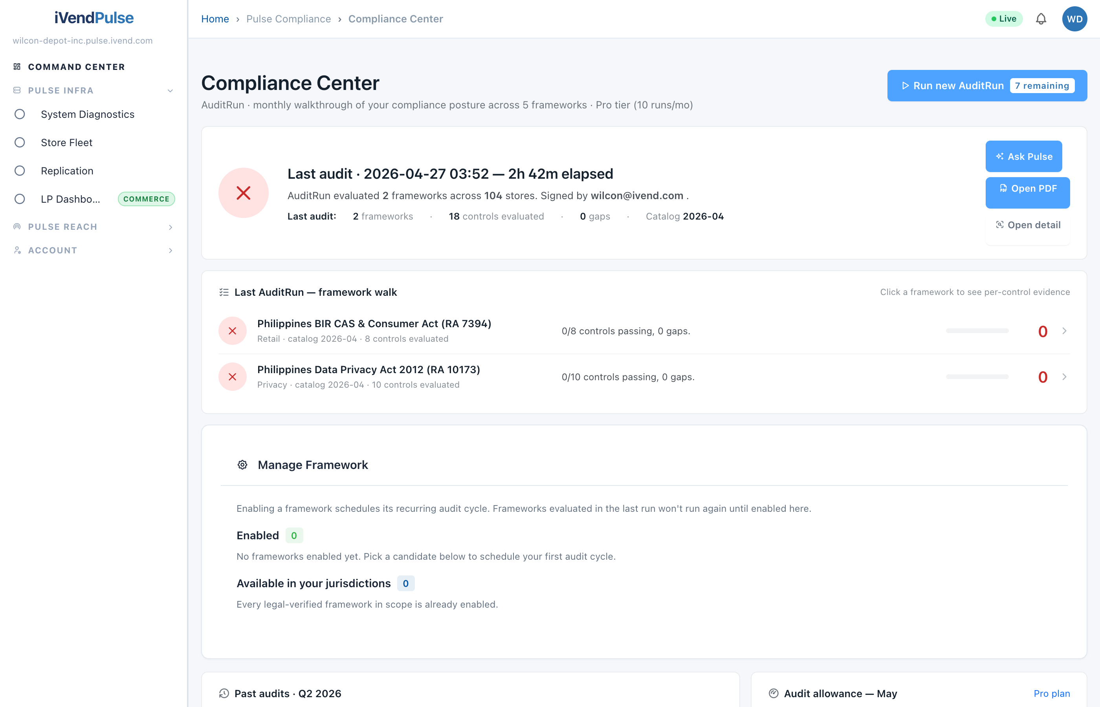The width and height of the screenshot is (1100, 707).
Task: Click wilcon-depot-inc.pulse.ivend.com tenant URL
Action: (82, 40)
